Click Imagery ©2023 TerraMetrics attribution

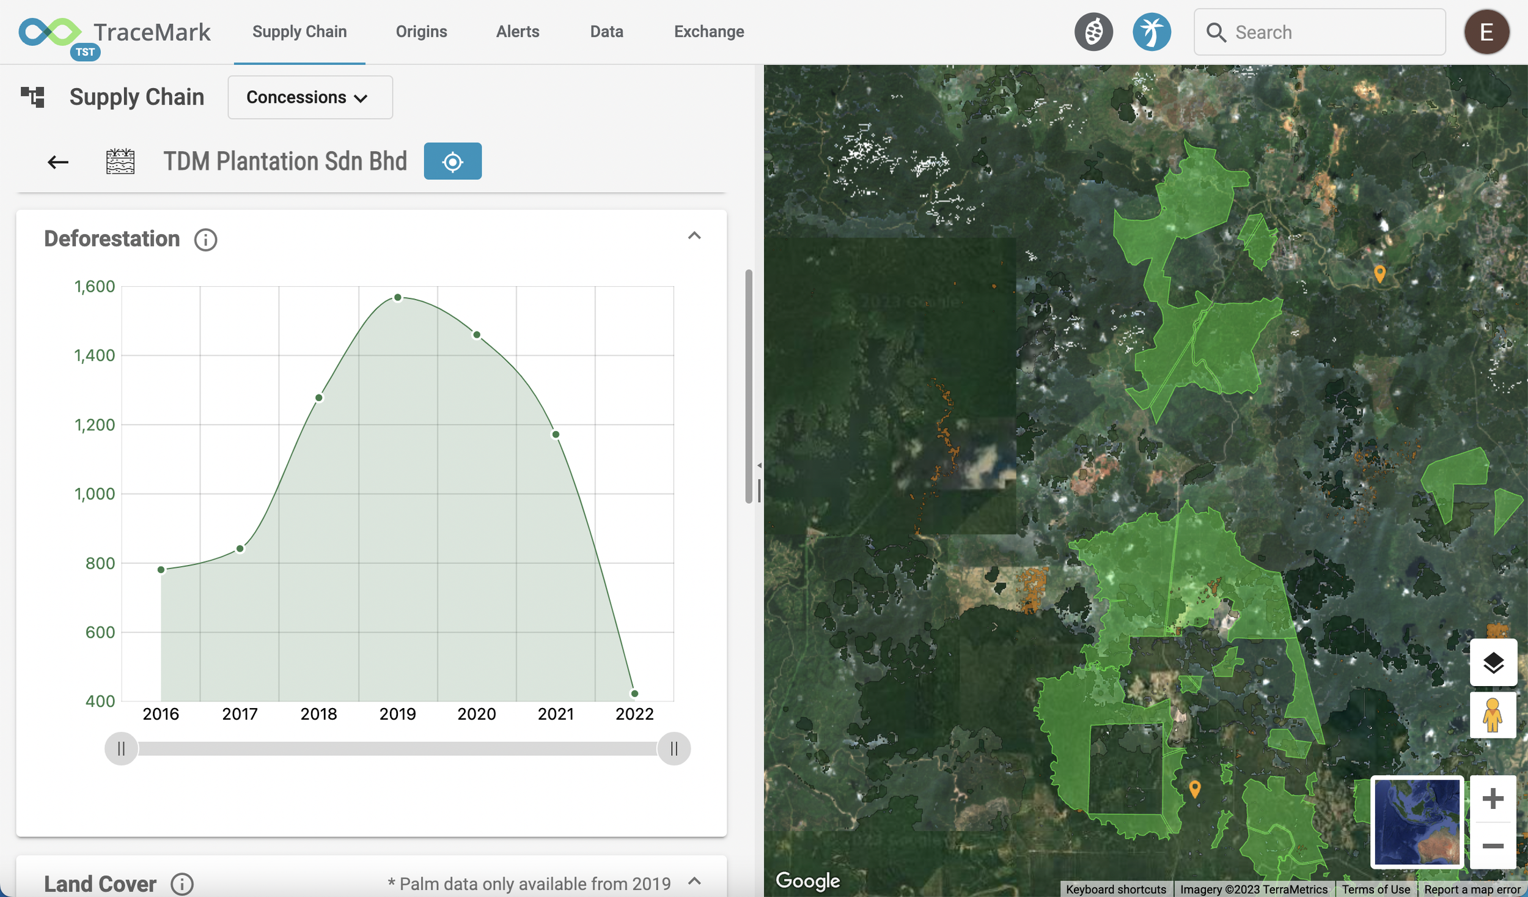tap(1254, 889)
